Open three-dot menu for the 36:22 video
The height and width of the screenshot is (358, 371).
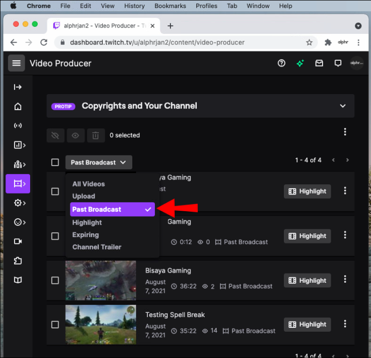[x=345, y=279]
